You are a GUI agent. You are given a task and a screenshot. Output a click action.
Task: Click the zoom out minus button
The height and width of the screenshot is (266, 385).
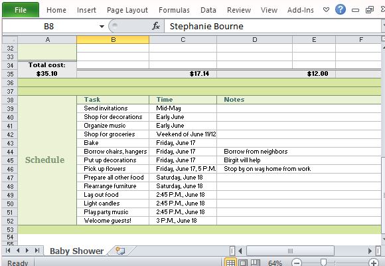click(x=297, y=263)
